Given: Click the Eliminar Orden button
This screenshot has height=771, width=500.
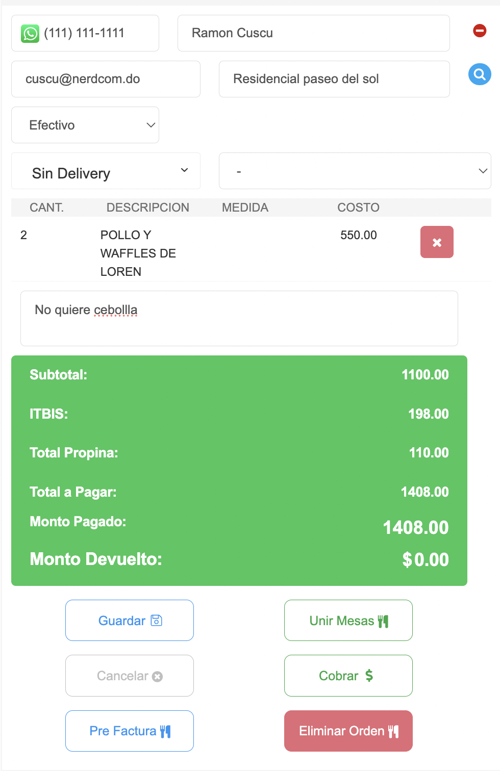Looking at the screenshot, I should coord(348,731).
